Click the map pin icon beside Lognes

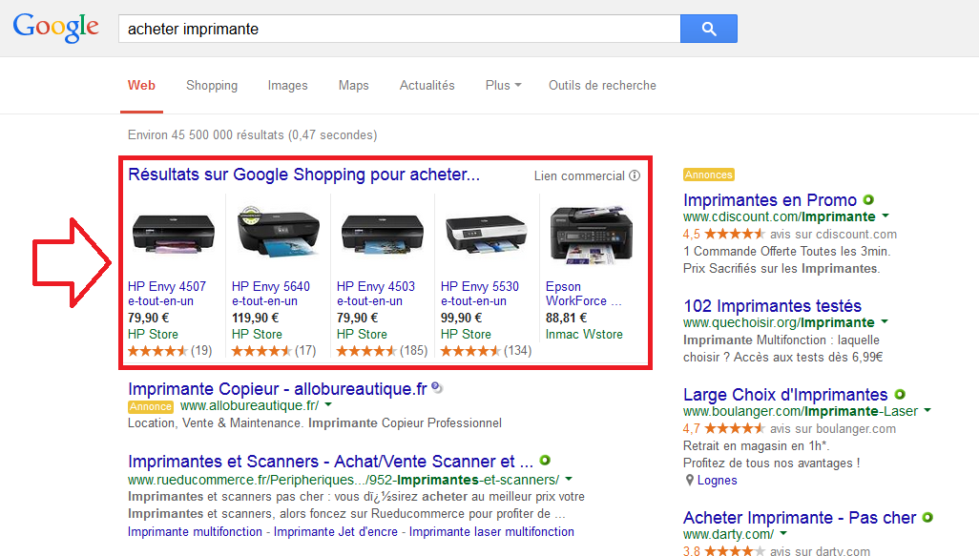coord(689,480)
